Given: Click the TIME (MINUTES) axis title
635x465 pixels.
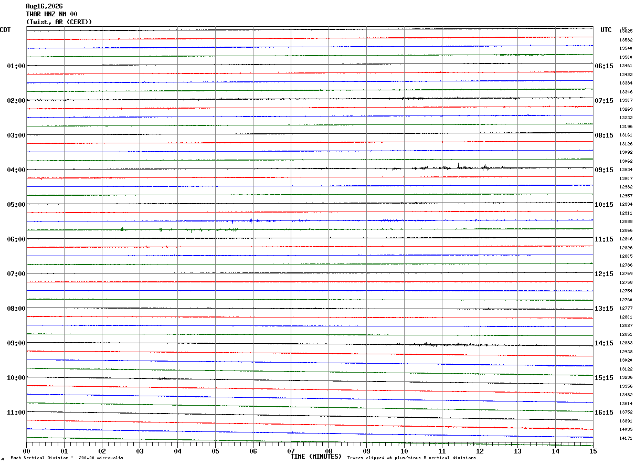Looking at the screenshot, I should tap(316, 457).
